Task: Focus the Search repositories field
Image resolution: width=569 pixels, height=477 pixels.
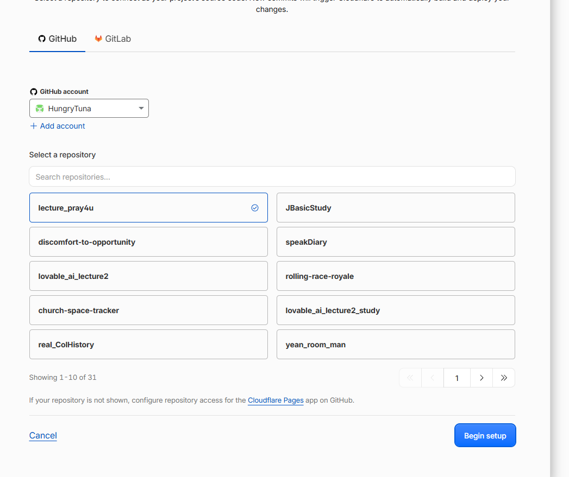Action: pyautogui.click(x=272, y=177)
